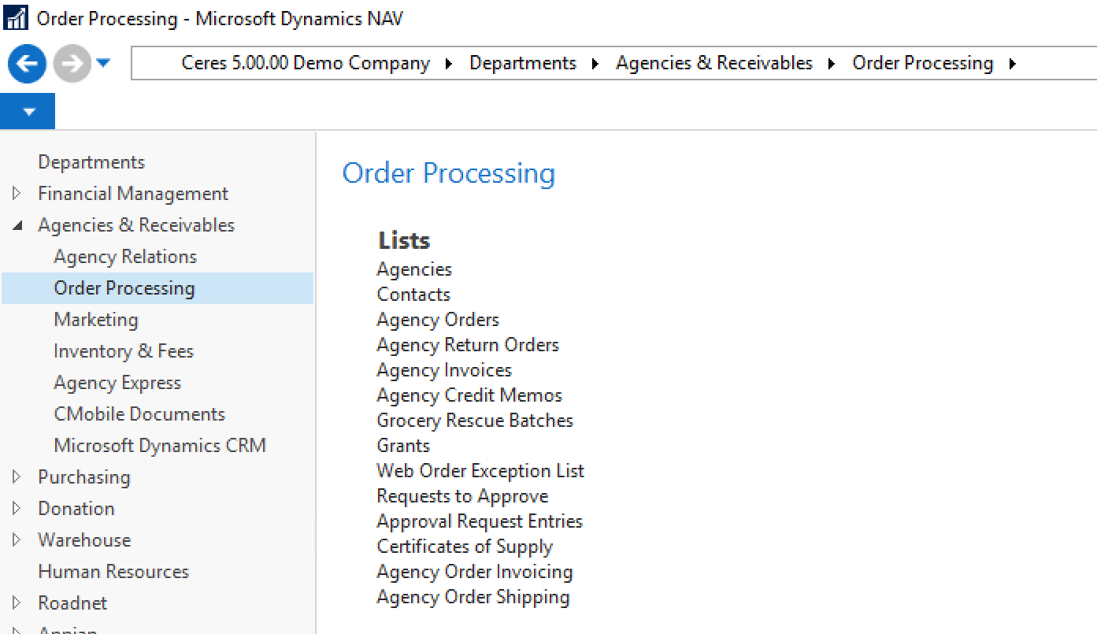
Task: Open the Contacts list
Action: 413,294
